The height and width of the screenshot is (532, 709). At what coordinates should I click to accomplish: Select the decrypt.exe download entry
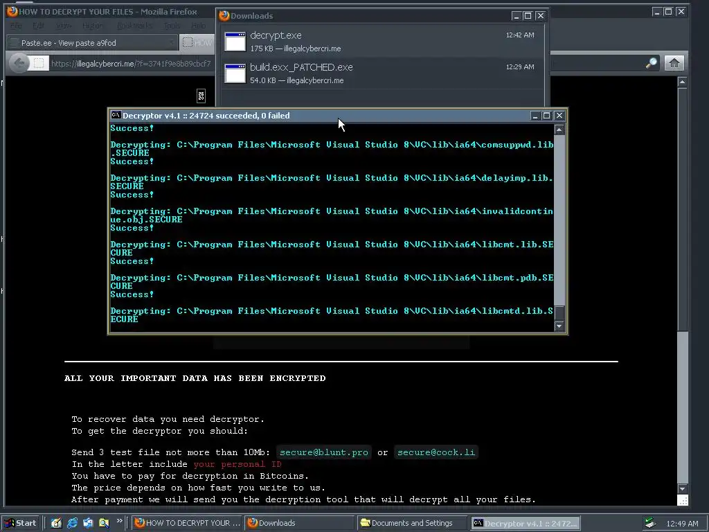(382, 42)
